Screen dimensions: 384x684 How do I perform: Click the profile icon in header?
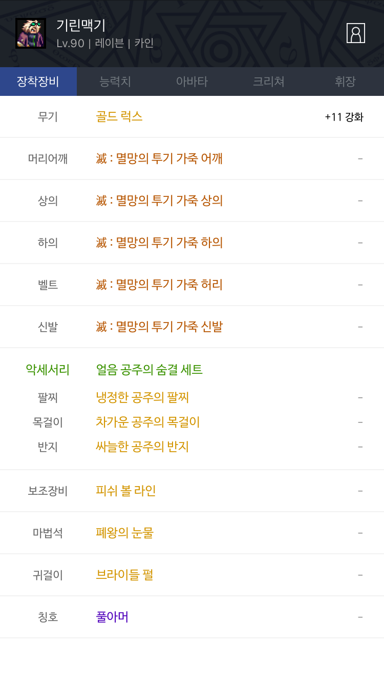[x=355, y=33]
